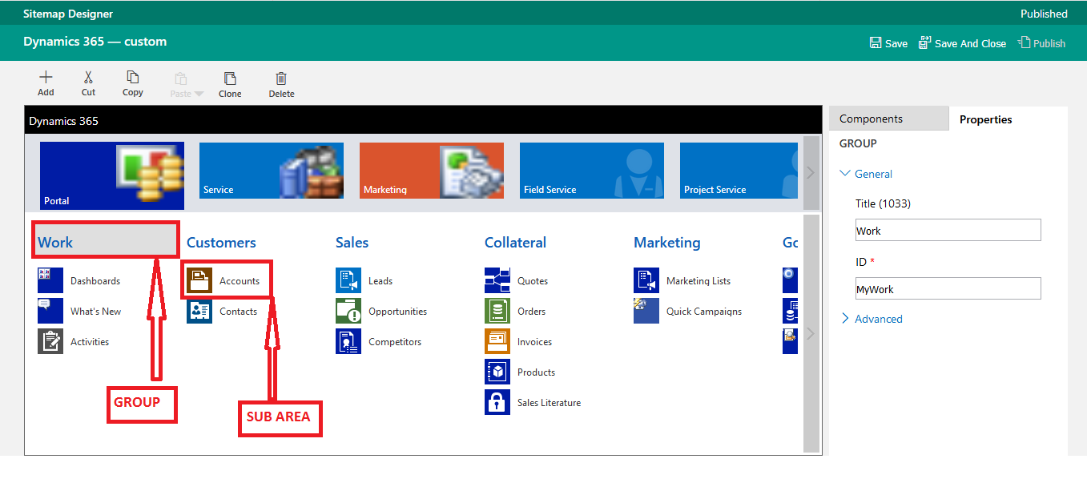This screenshot has height=499, width=1087.
Task: Click the Save button
Action: tap(888, 43)
